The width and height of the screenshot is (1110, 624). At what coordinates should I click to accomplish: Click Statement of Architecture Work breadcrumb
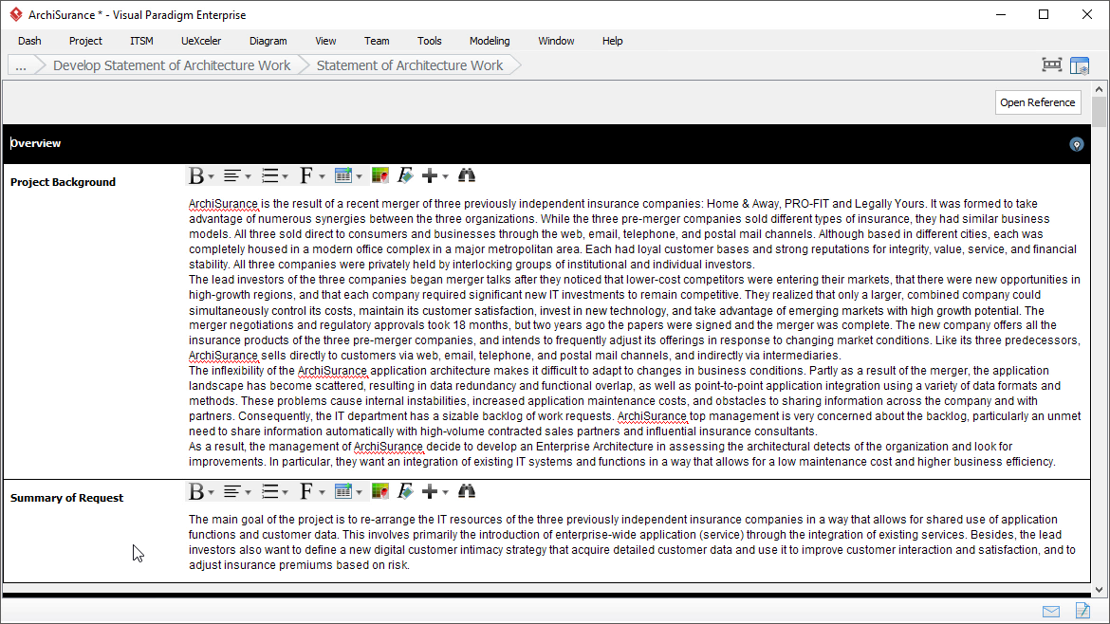point(410,65)
